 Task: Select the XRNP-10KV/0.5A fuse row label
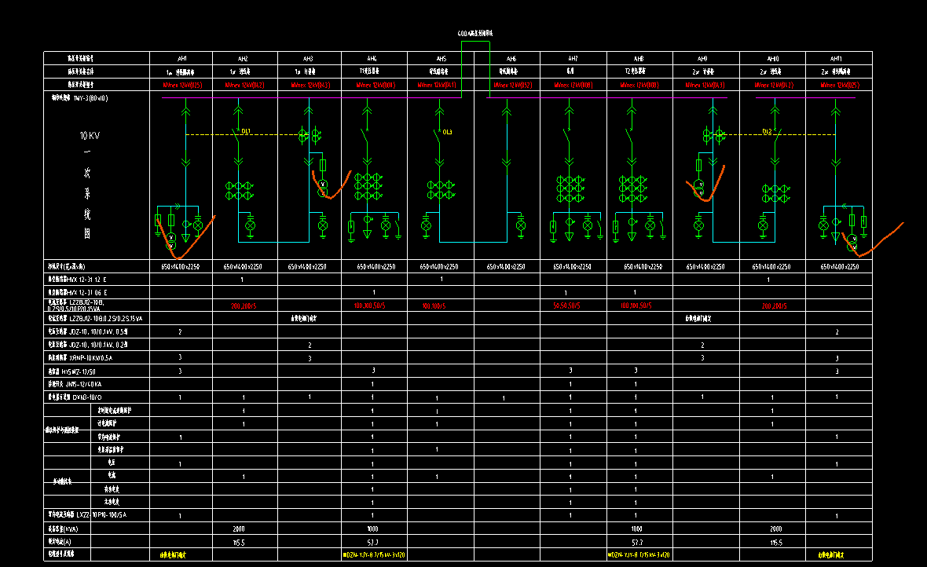80,357
